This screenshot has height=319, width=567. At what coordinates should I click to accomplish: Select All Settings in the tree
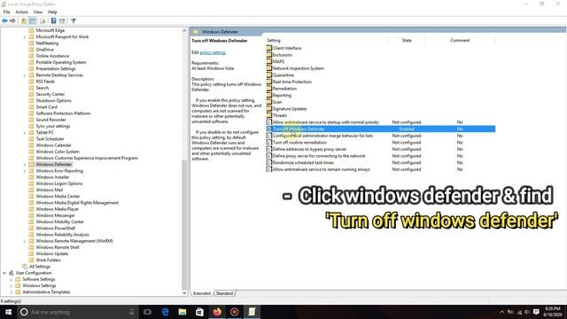[40, 267]
